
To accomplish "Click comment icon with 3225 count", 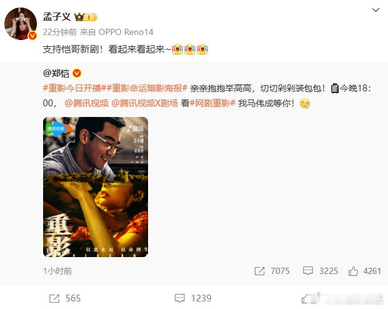I will (308, 271).
